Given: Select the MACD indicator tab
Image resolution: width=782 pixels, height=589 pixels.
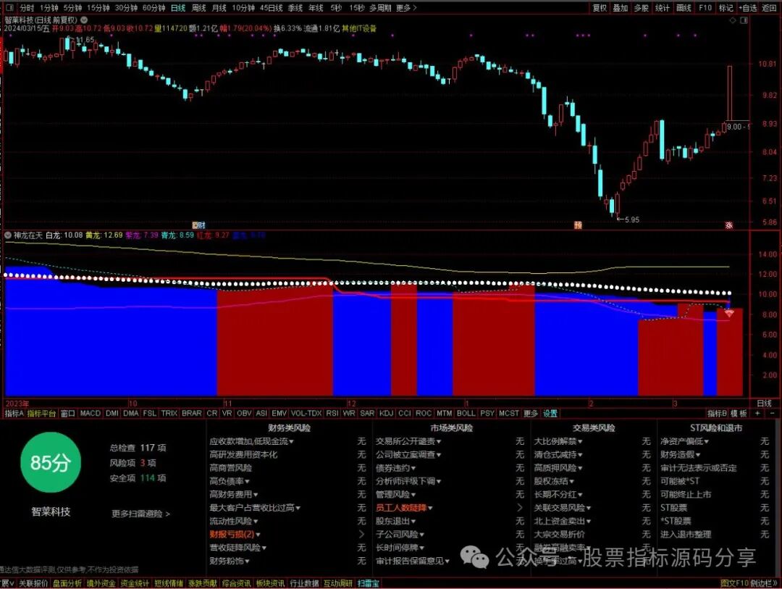Looking at the screenshot, I should tap(91, 413).
